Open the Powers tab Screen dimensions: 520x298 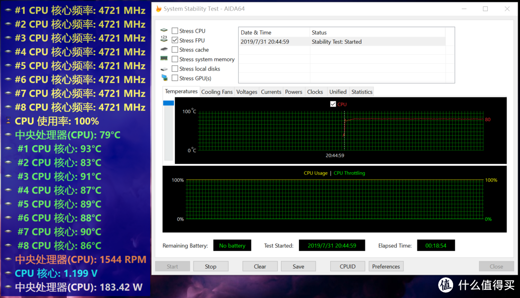pos(294,92)
